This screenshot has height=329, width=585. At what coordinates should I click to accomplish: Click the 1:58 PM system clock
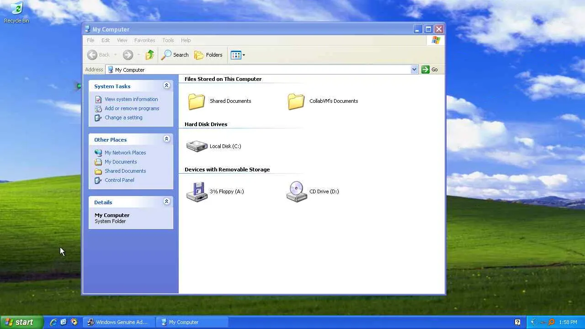pyautogui.click(x=568, y=322)
